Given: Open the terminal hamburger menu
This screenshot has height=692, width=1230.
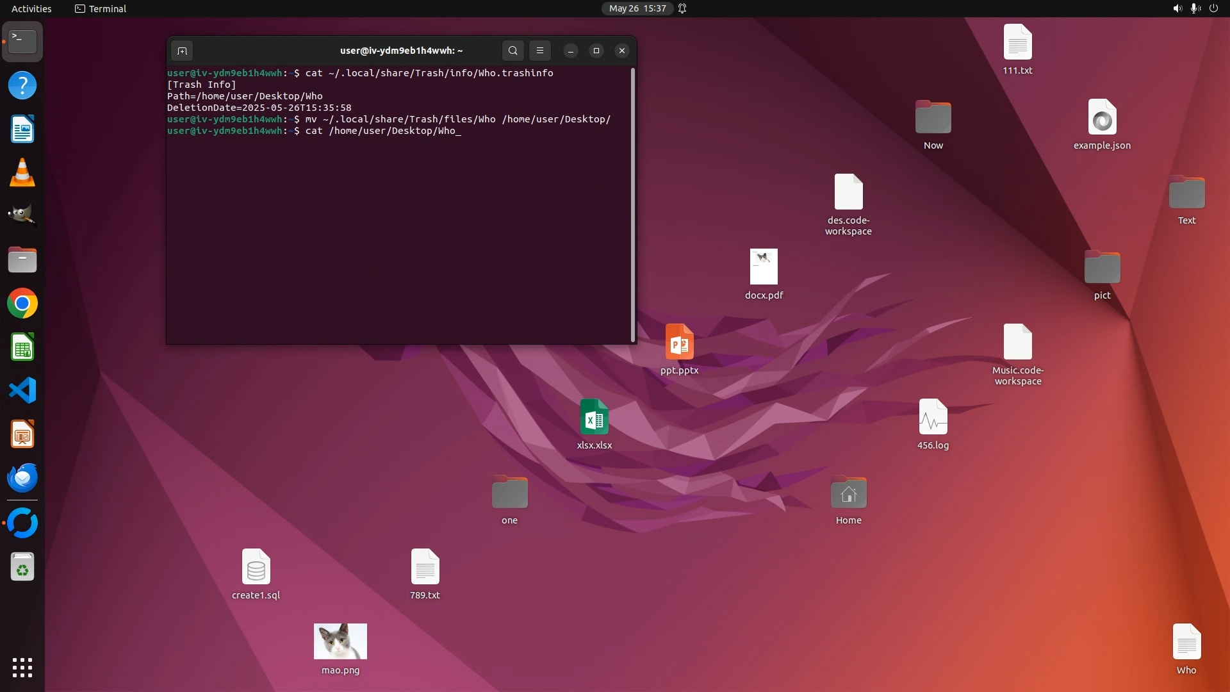Looking at the screenshot, I should coord(540,51).
